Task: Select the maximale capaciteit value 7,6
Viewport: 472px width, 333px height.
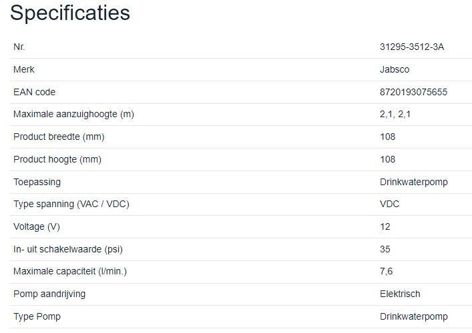Action: [386, 272]
